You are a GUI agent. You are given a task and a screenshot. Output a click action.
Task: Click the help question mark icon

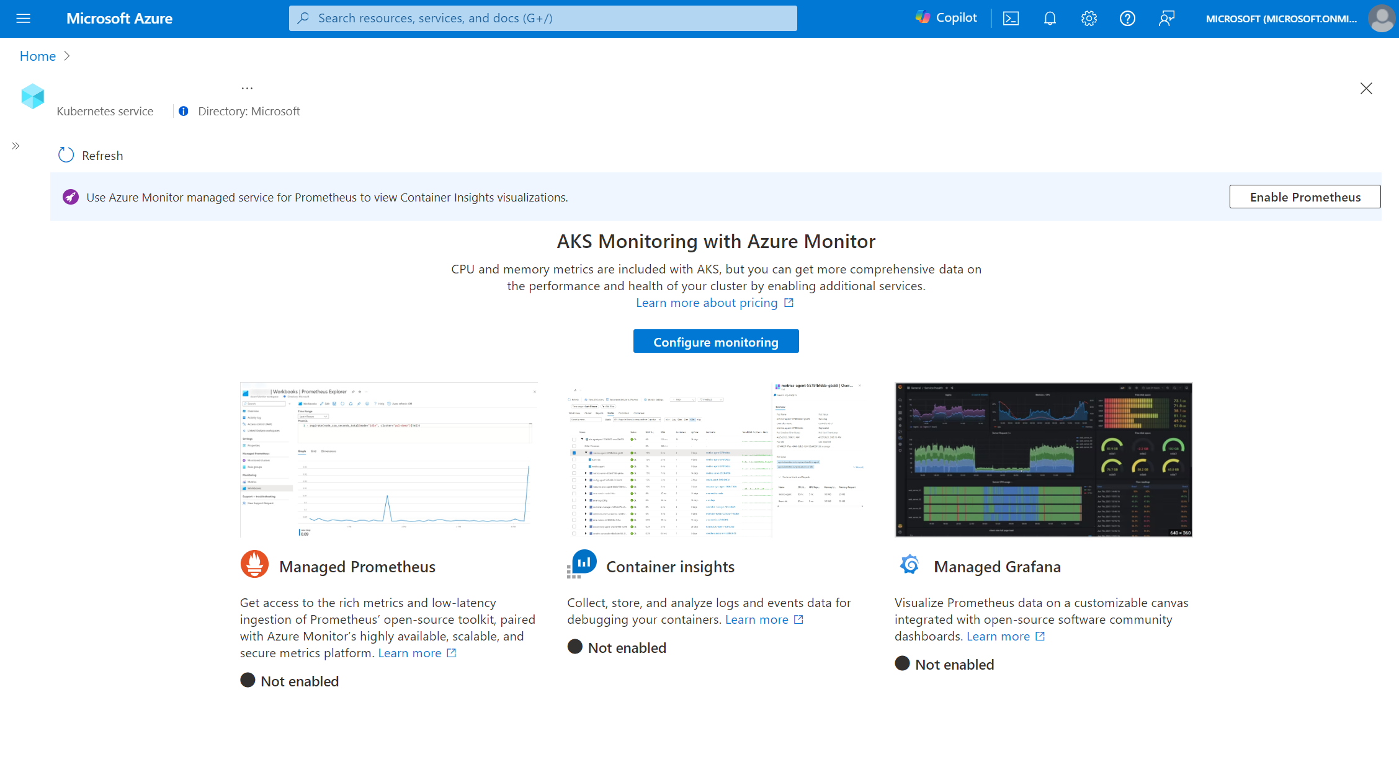pos(1128,18)
